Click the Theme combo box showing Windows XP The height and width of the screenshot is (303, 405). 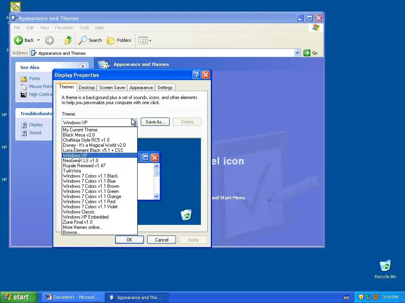[99, 122]
